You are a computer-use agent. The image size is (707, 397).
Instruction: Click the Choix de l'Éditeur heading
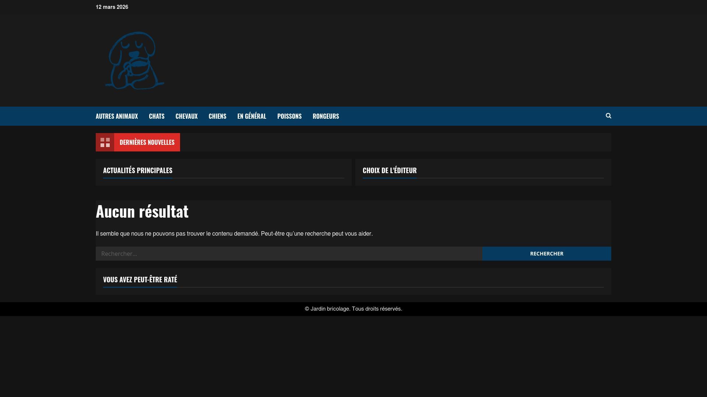pos(390,170)
